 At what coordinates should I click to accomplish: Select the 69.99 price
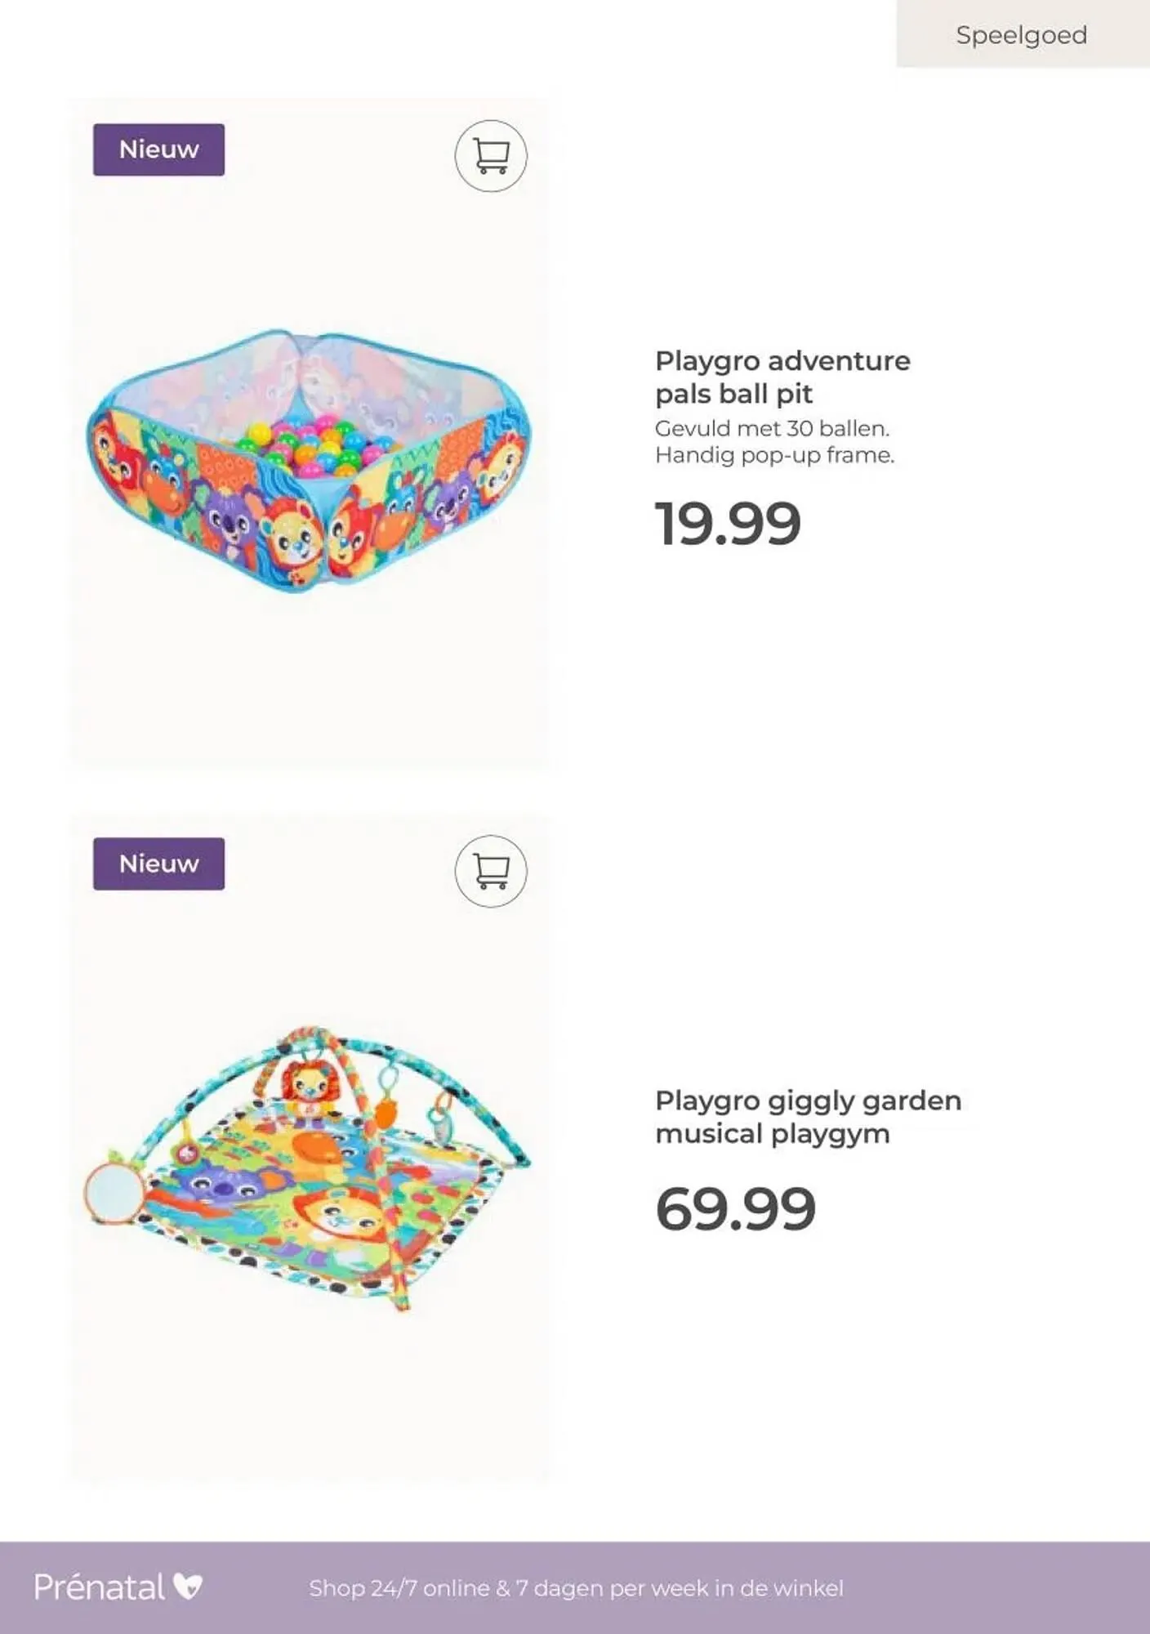735,1209
